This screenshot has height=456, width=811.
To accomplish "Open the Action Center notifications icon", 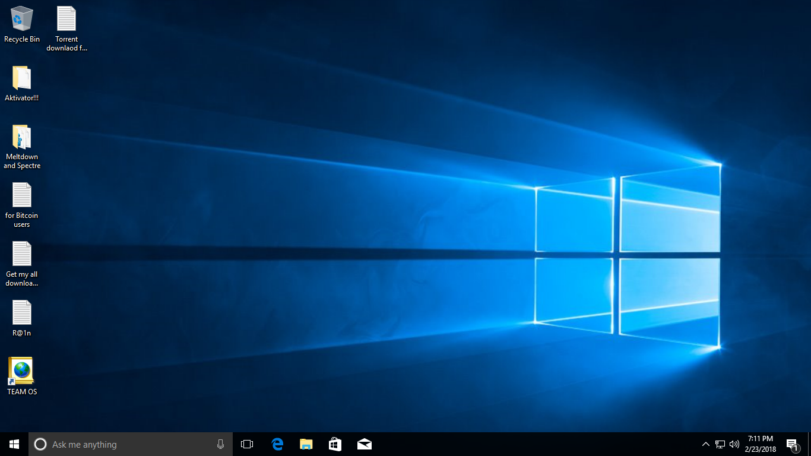I will pyautogui.click(x=792, y=444).
